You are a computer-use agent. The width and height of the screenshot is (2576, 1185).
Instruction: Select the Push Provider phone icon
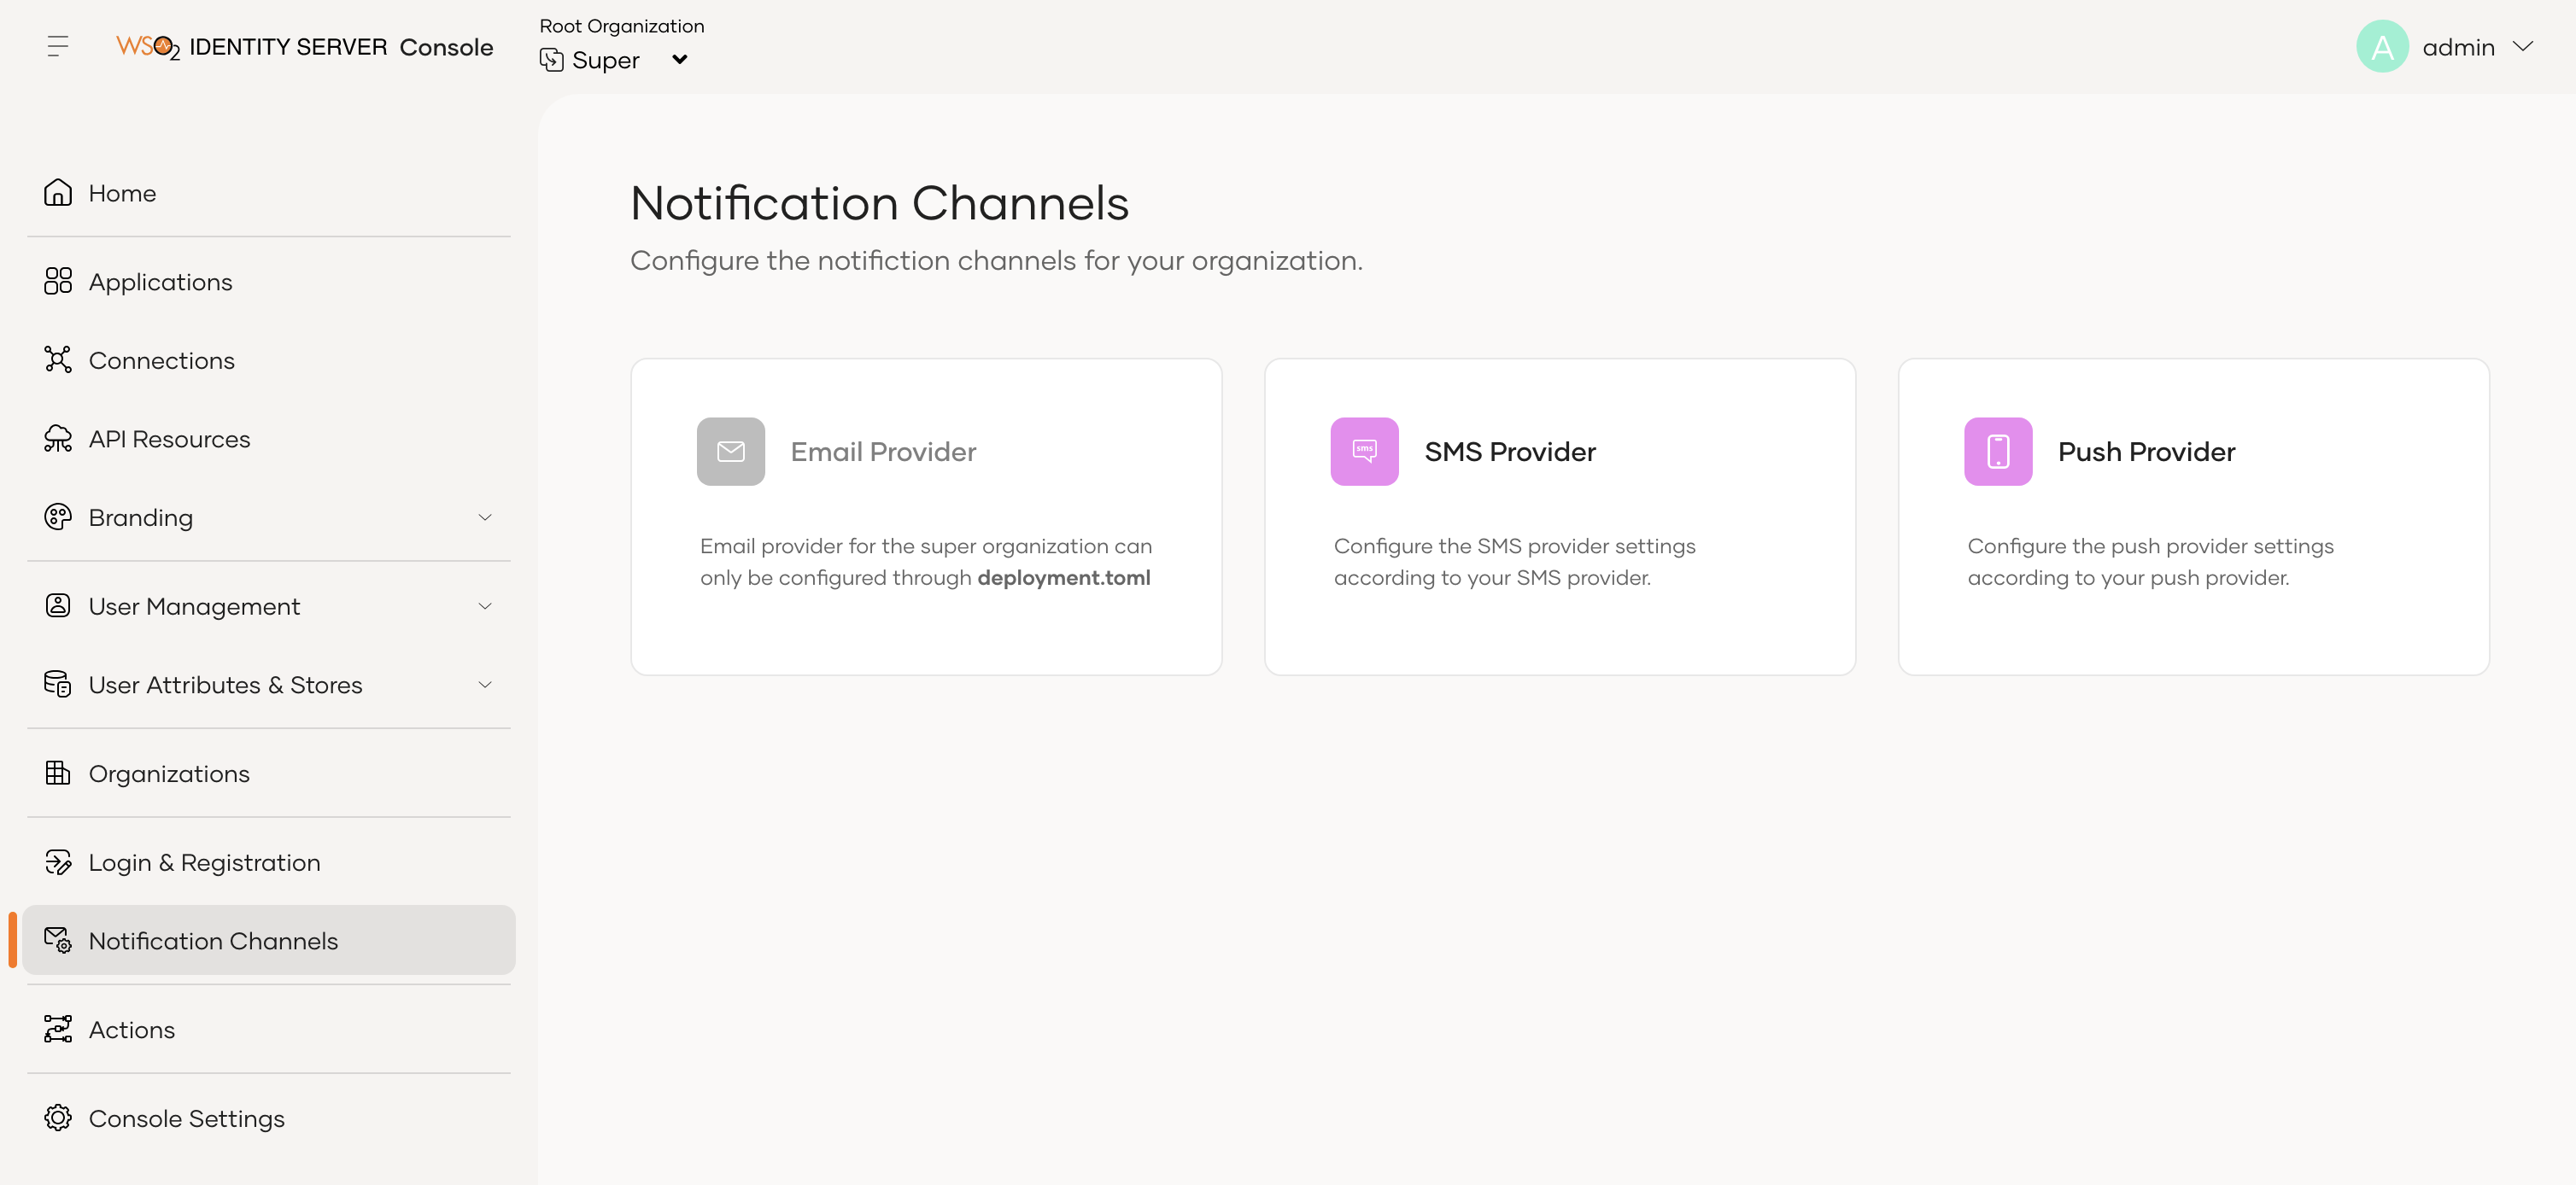click(x=1997, y=451)
